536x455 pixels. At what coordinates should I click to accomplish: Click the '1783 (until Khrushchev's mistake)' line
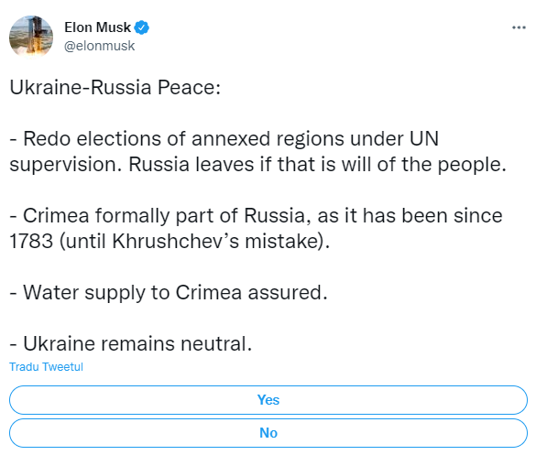point(170,242)
